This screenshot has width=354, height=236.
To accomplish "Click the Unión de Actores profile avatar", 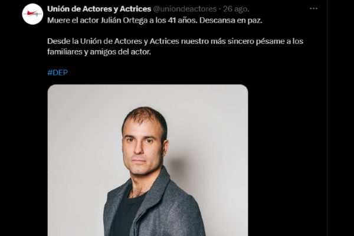I will tap(32, 14).
